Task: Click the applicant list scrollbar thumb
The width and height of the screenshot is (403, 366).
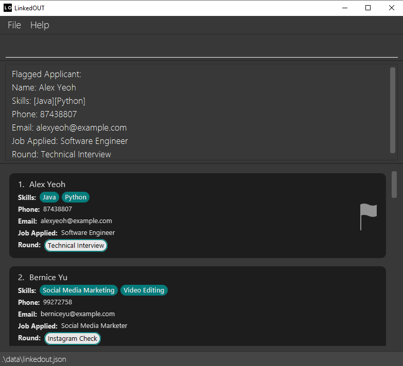Action: 394,185
